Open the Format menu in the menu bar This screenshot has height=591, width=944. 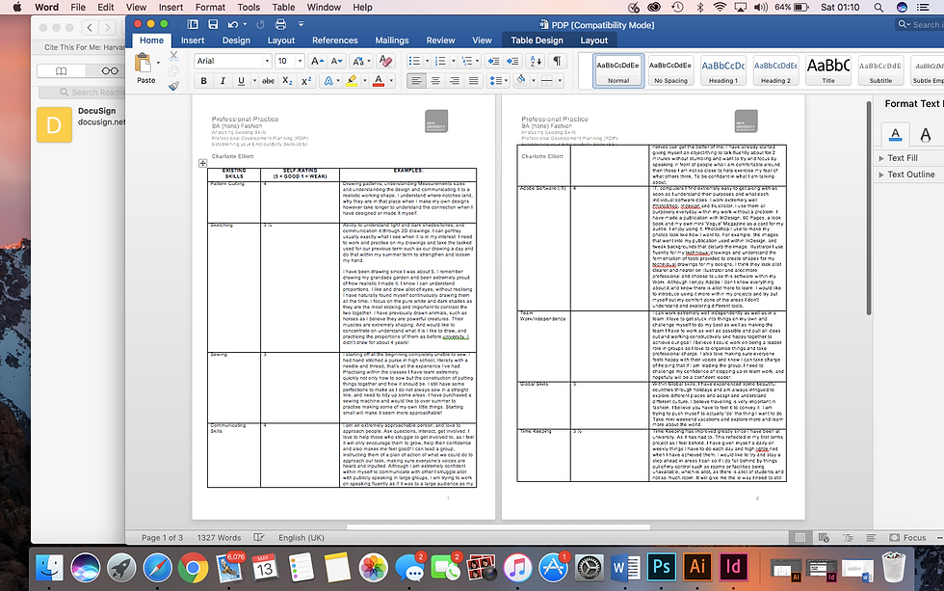coord(210,7)
